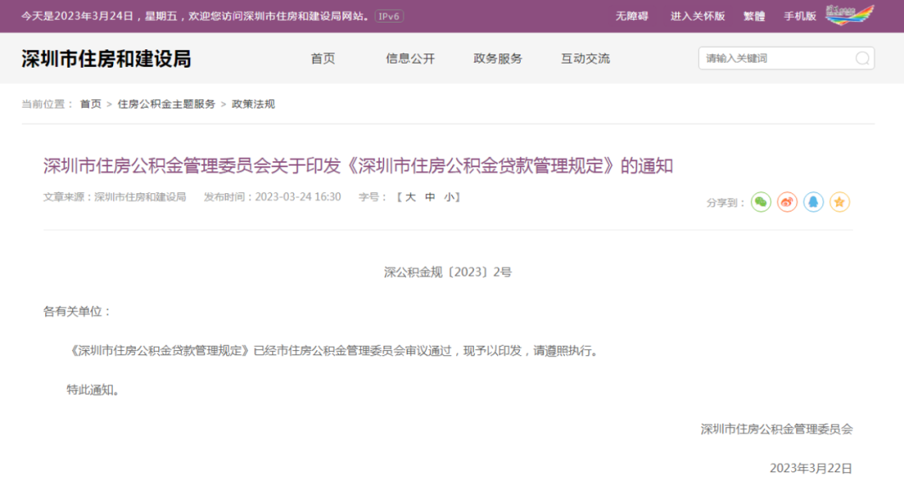Viewport: 904px width, 494px height.
Task: Set font size to medium (中)
Action: 430,197
